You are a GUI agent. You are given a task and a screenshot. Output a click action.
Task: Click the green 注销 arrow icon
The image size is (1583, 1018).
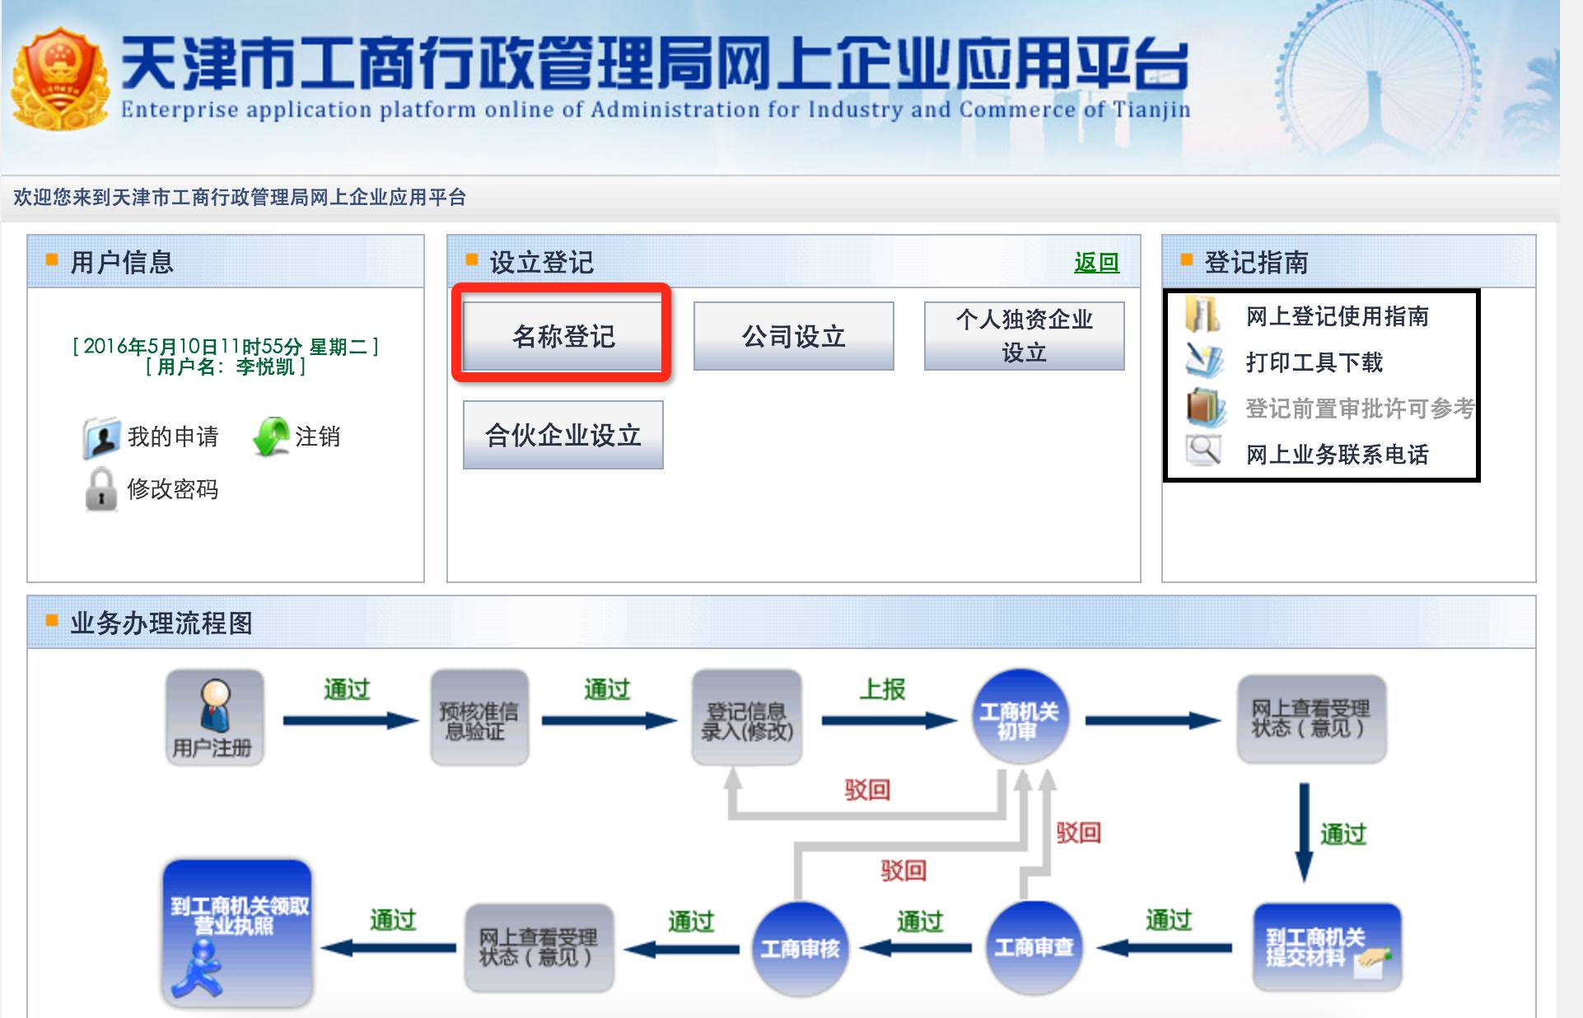(271, 437)
